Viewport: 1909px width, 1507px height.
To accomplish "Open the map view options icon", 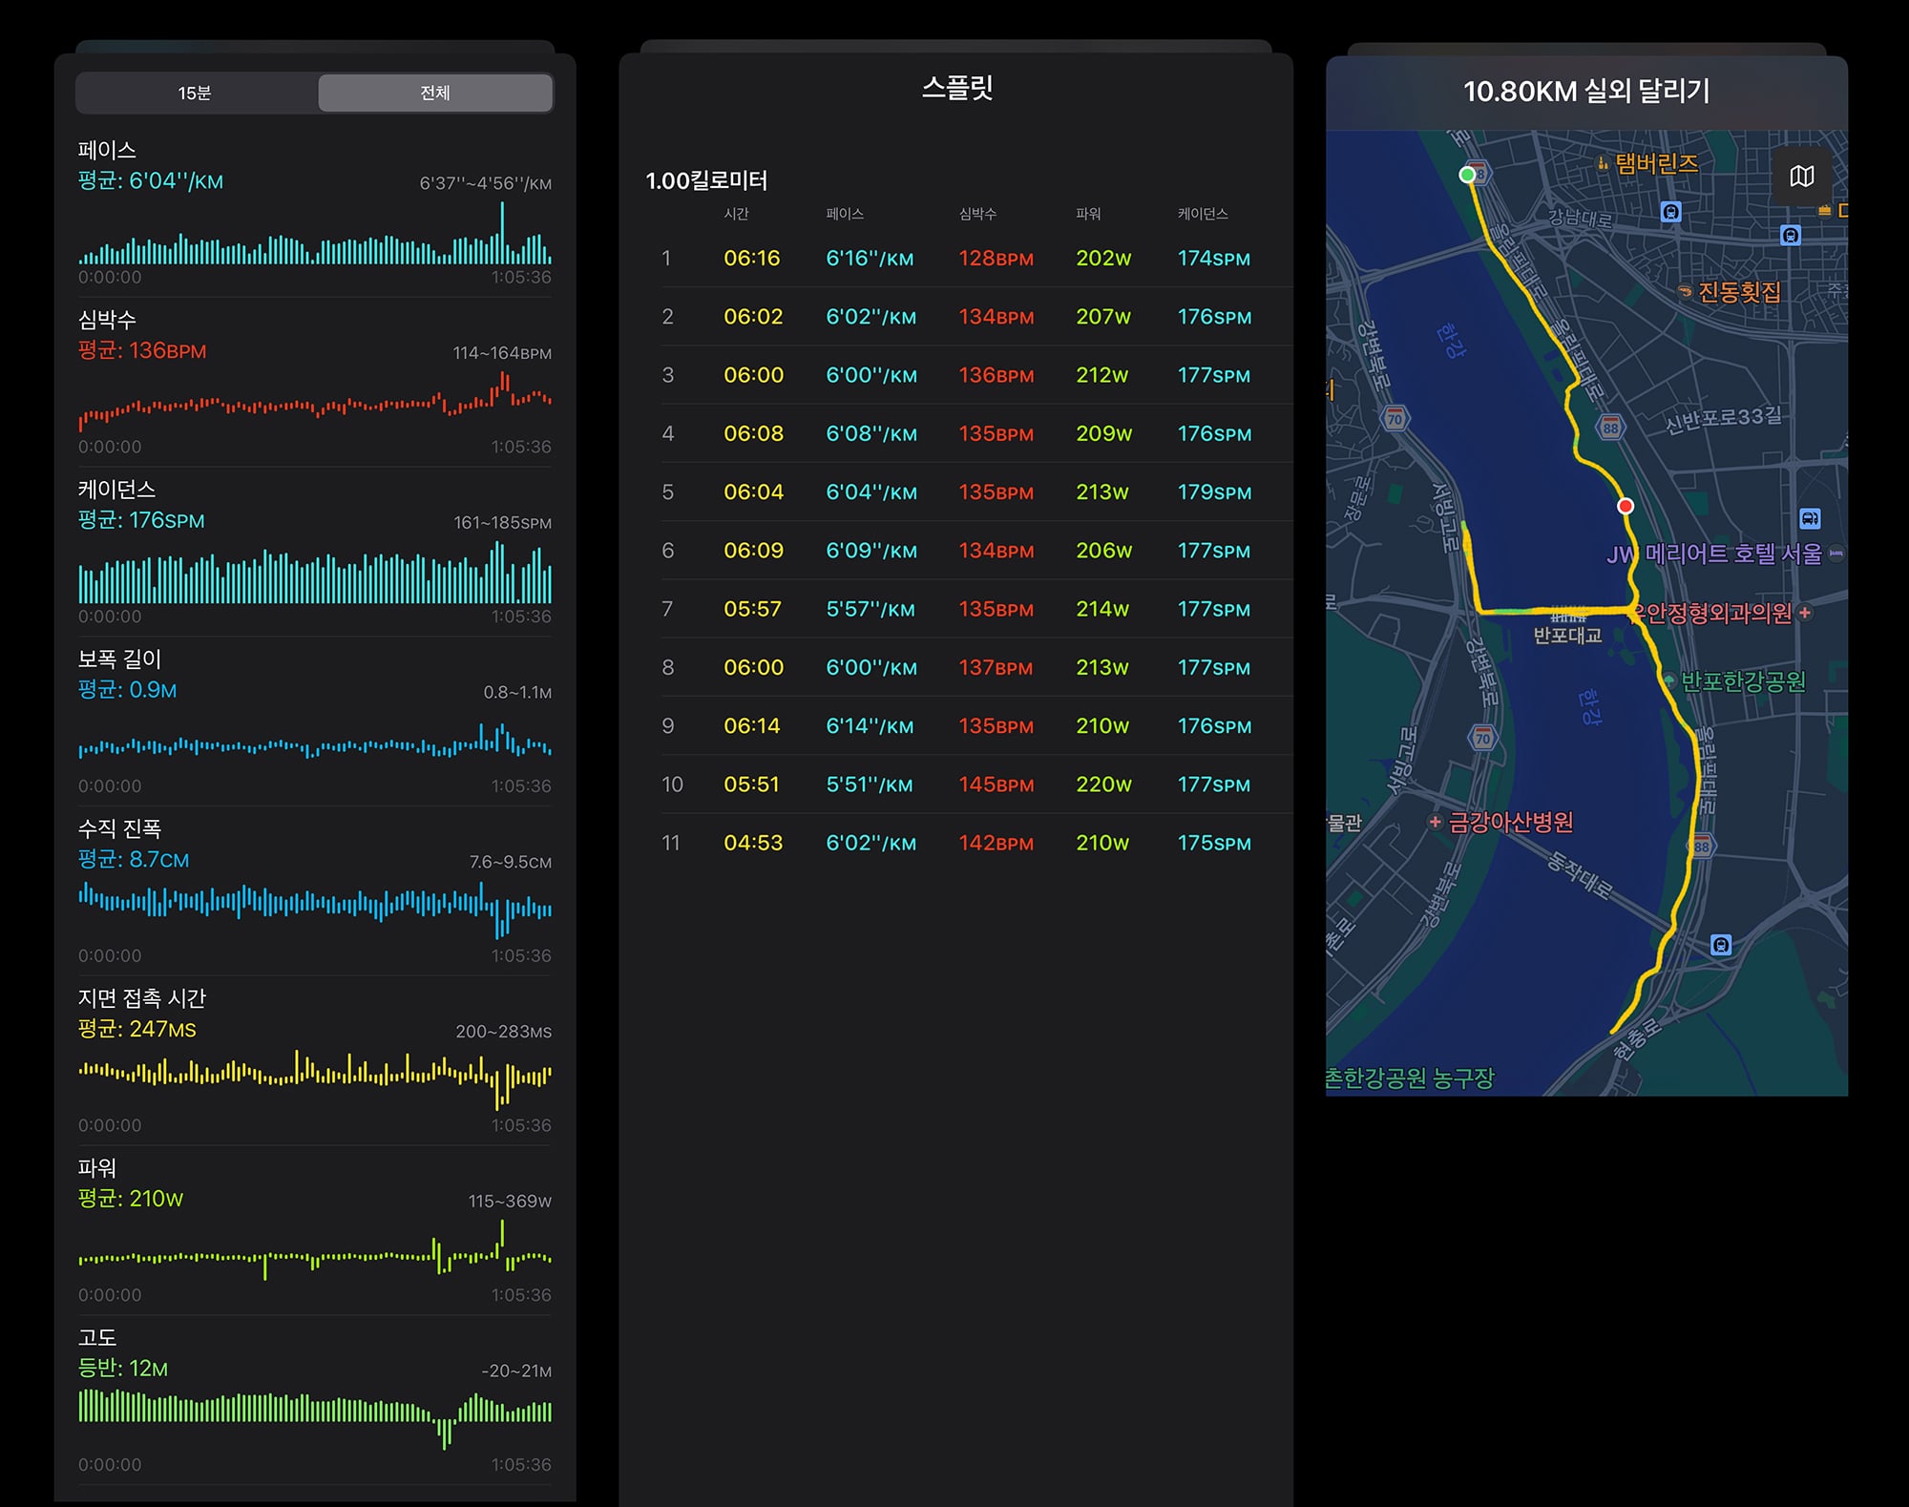I will pyautogui.click(x=1801, y=177).
